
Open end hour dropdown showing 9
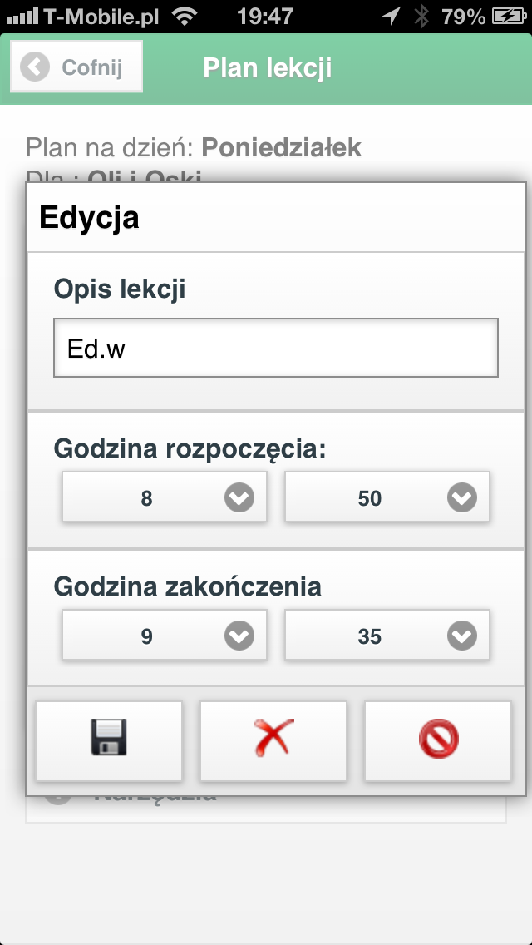point(165,636)
